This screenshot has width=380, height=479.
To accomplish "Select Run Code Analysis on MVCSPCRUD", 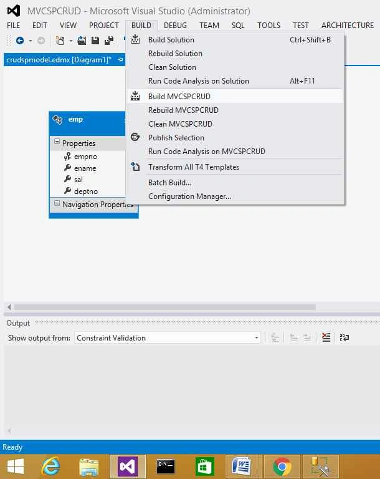I will point(235,151).
